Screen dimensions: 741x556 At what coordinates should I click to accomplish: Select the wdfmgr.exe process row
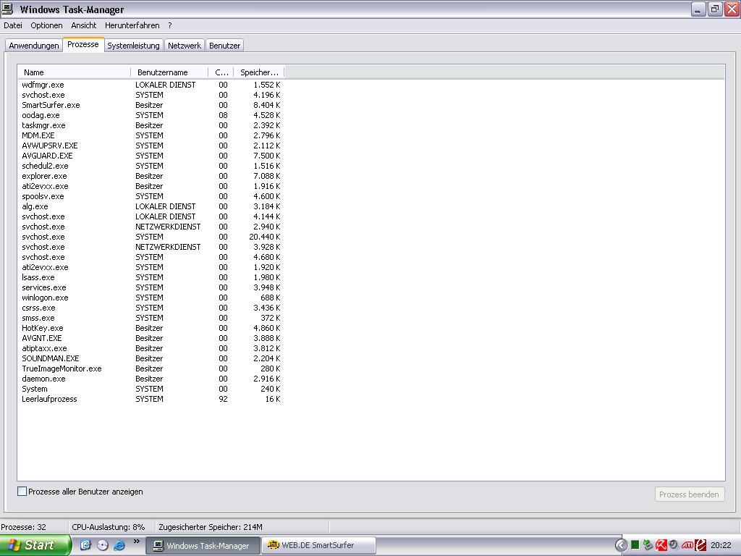point(151,85)
